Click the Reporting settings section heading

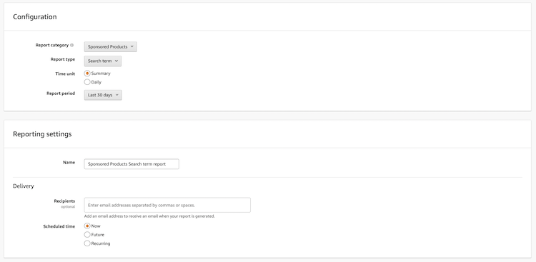[42, 134]
